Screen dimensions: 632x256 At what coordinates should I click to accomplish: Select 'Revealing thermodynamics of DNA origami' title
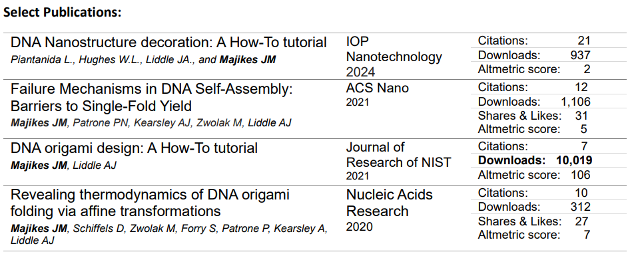pyautogui.click(x=150, y=203)
